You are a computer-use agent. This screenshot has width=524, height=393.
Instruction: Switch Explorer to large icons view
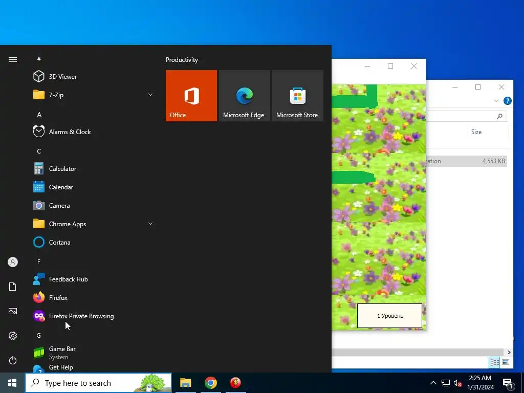(506, 362)
